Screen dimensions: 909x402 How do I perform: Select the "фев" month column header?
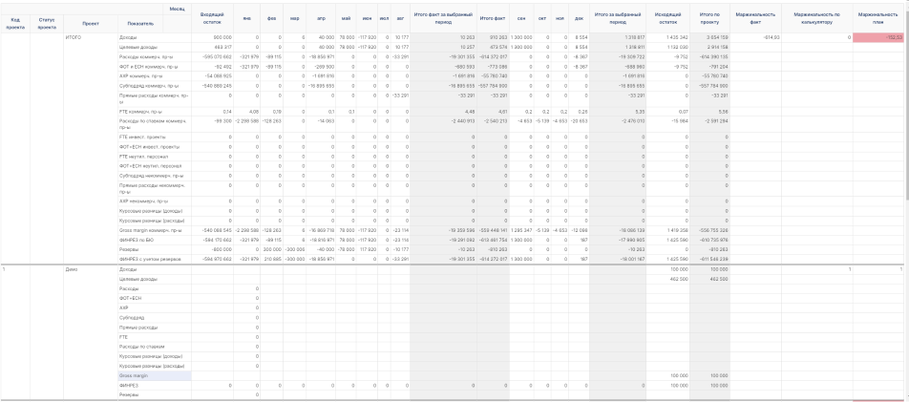[x=271, y=17]
